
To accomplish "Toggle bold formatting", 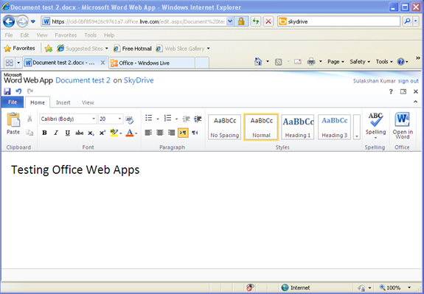I will coord(45,133).
